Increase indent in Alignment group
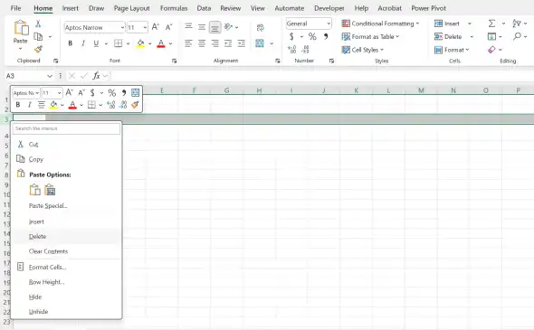Viewport: 534px width, 330px height. [241, 43]
